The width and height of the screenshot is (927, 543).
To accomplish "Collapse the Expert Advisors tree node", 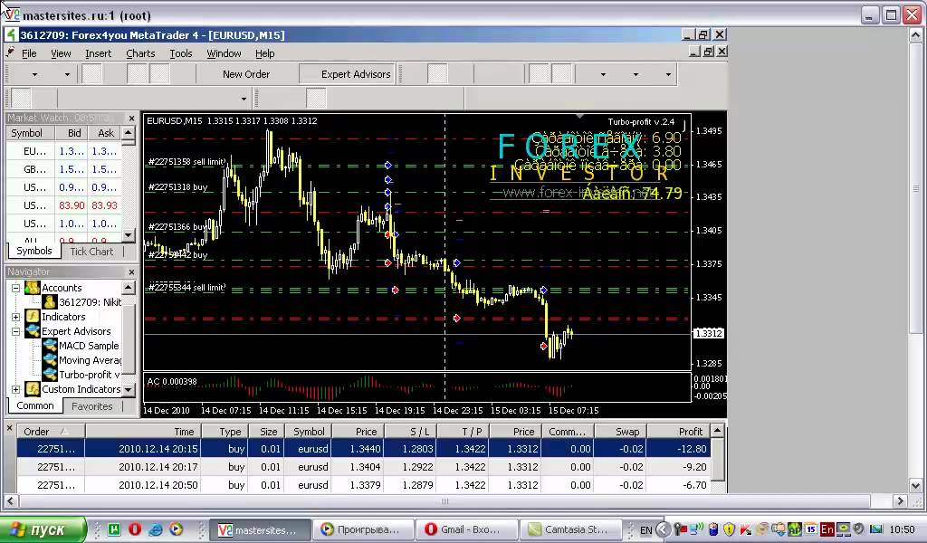I will [x=16, y=331].
